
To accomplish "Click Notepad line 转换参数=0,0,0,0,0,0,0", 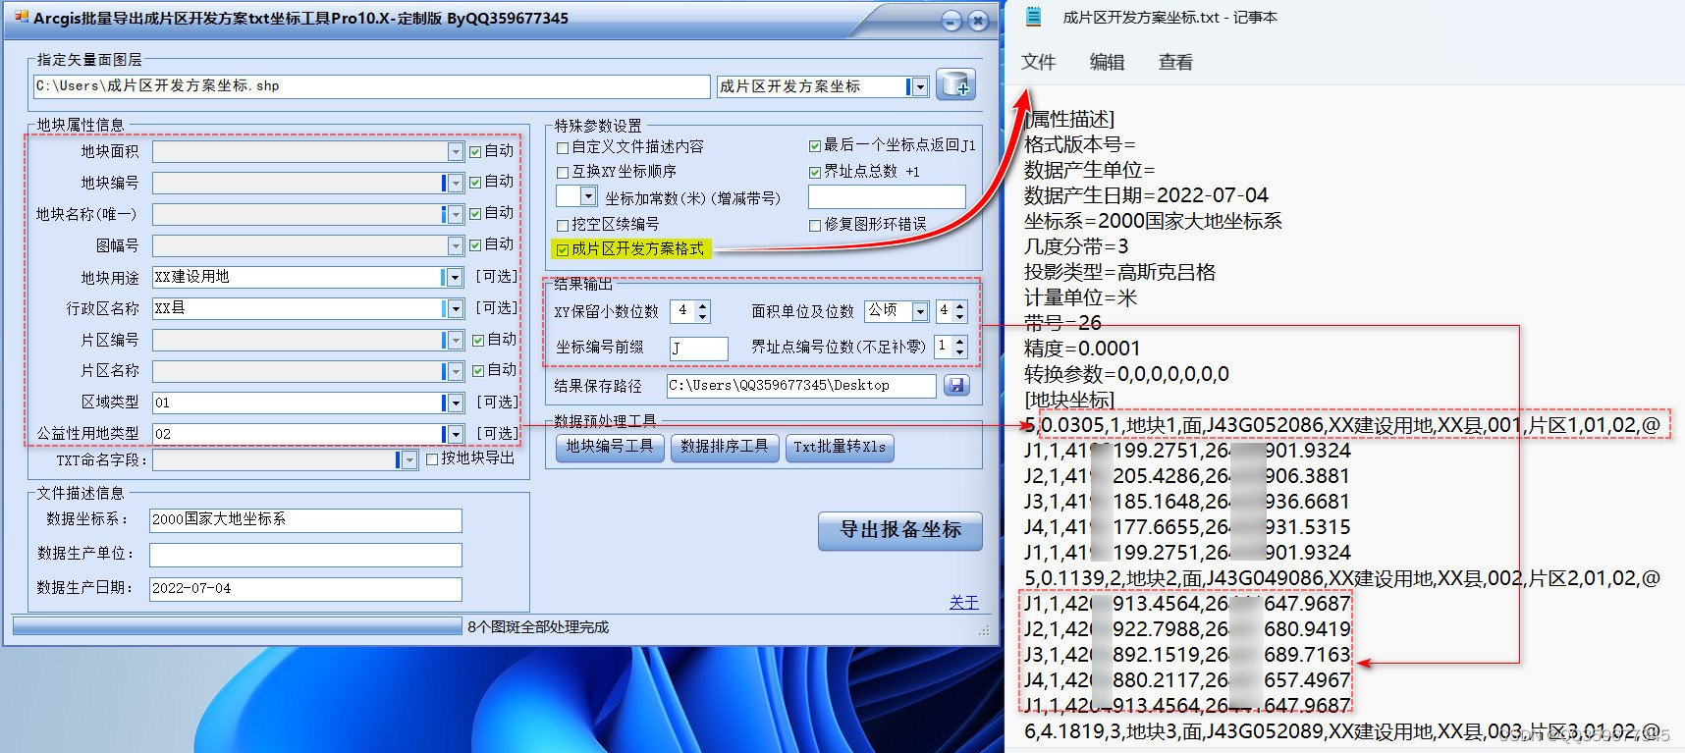I will pyautogui.click(x=1126, y=374).
